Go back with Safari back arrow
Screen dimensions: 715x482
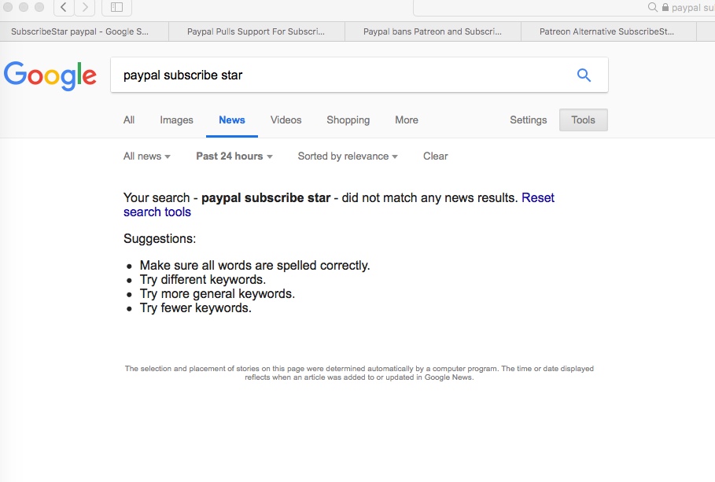pos(64,8)
